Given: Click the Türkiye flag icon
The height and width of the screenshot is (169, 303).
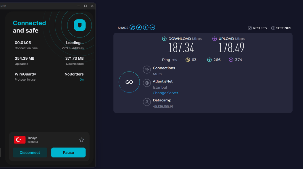Looking at the screenshot, I should (x=20, y=140).
